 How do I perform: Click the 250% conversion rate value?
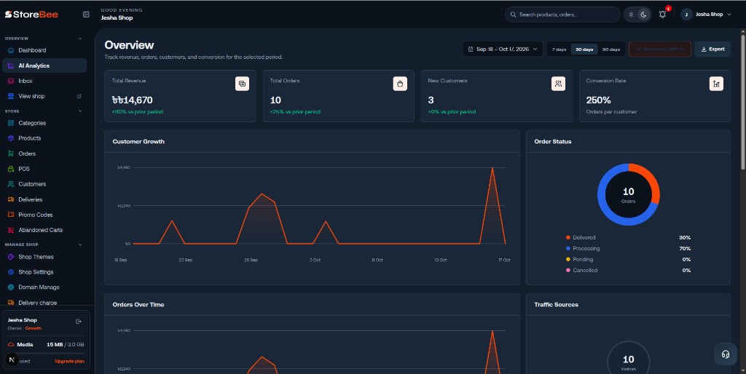[x=599, y=100]
